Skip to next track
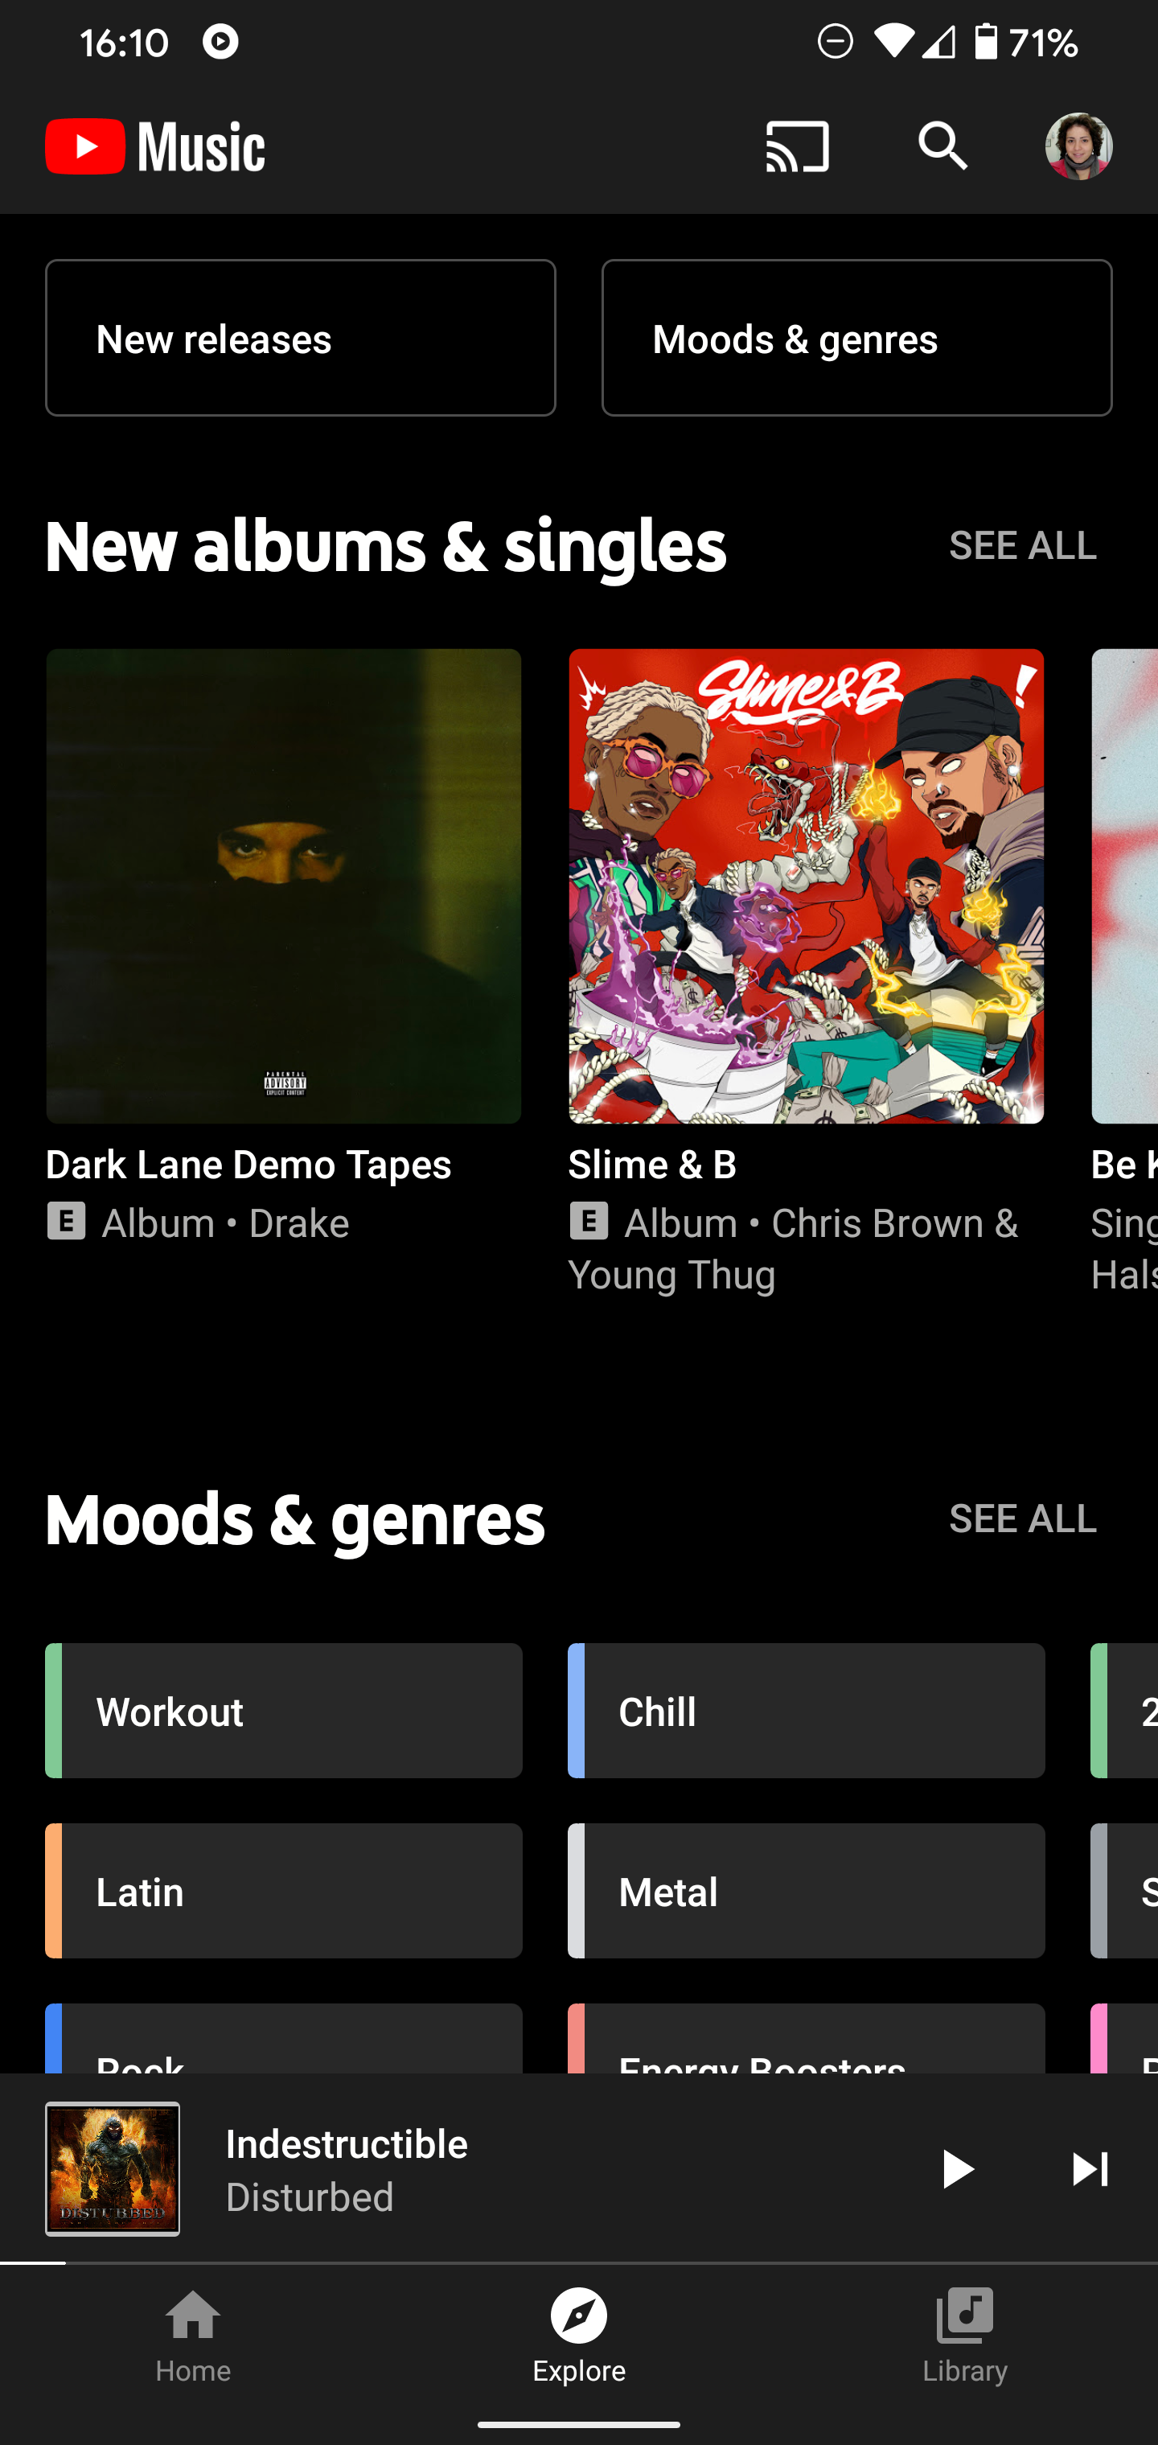 pos(1090,2169)
